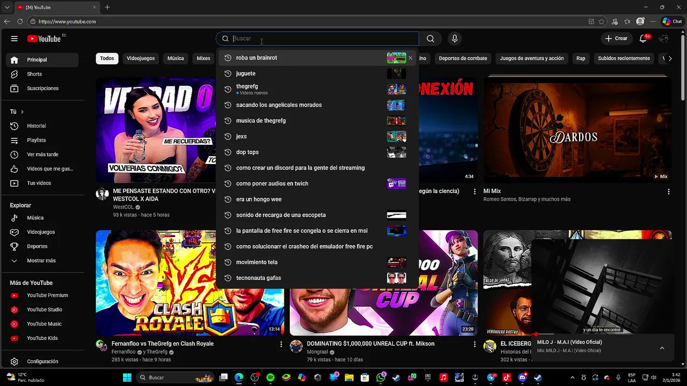Open the Dardos Mi Mix thumbnail
Image resolution: width=687 pixels, height=386 pixels.
[x=577, y=130]
